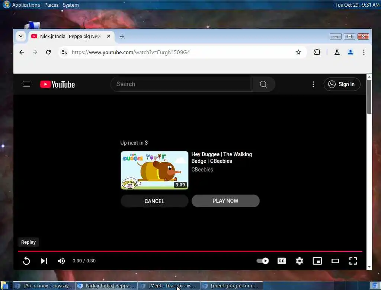Click scrollbar up arrow
Screen dimensions: 381x290
click(x=369, y=77)
